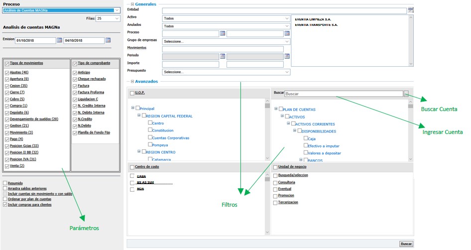The image size is (471, 250).
Task: Open calendar for Emision start date
Action: pos(59,40)
